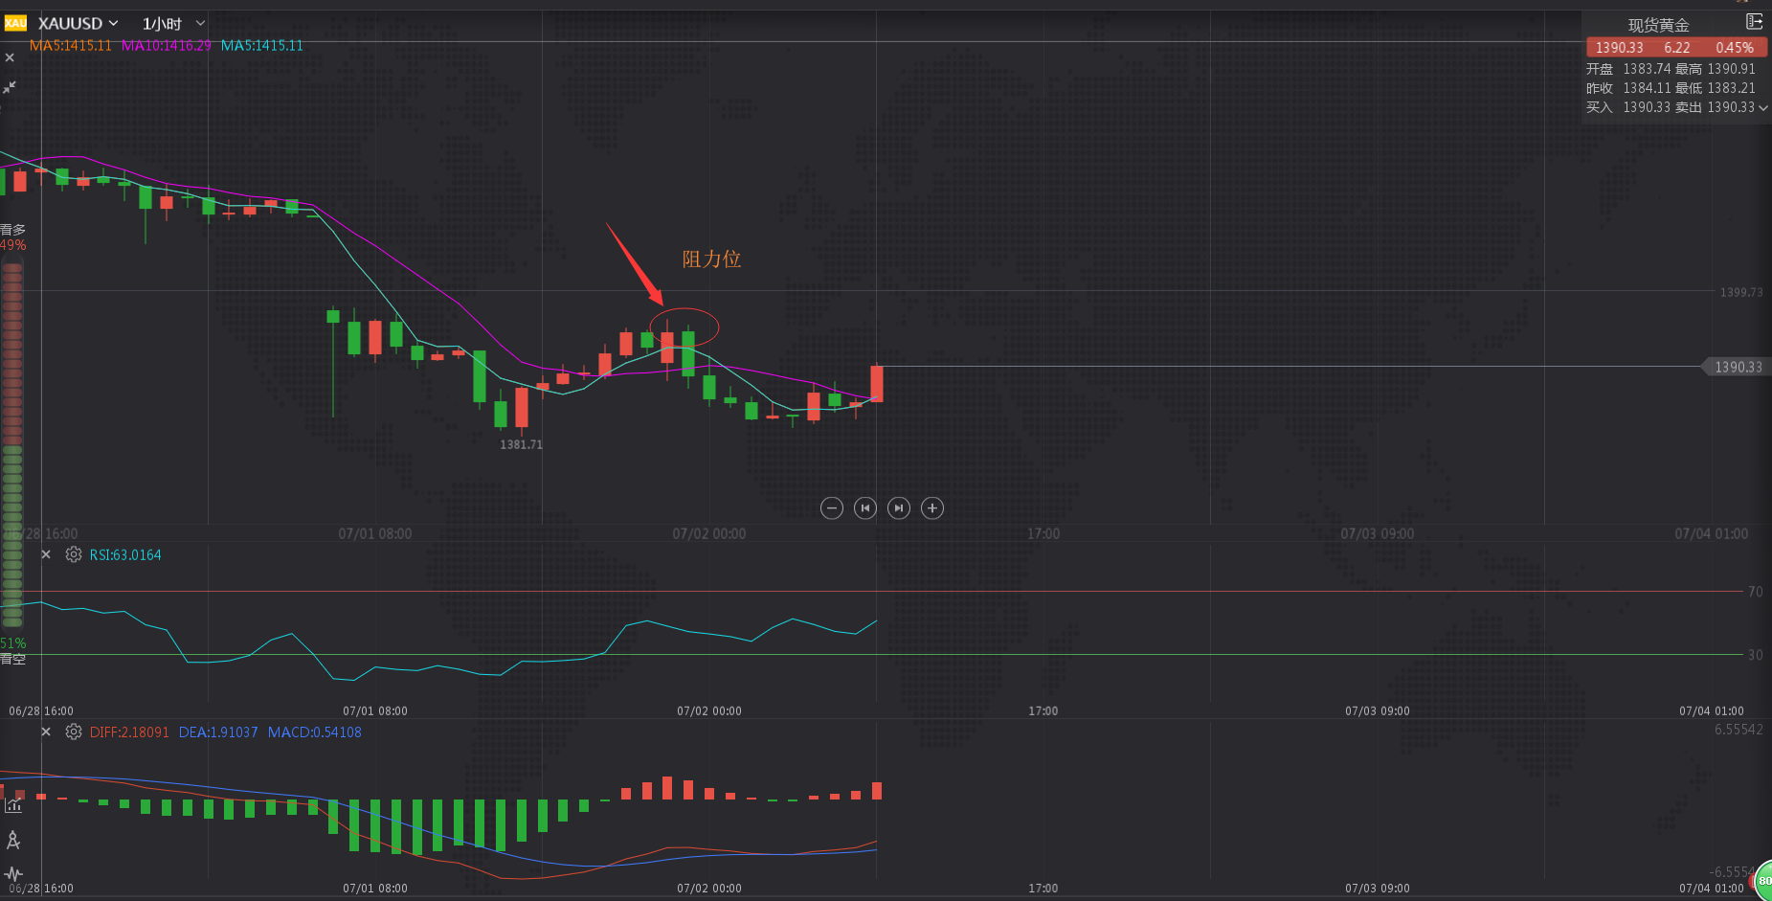Zoom in the chart with plus button

pyautogui.click(x=932, y=508)
